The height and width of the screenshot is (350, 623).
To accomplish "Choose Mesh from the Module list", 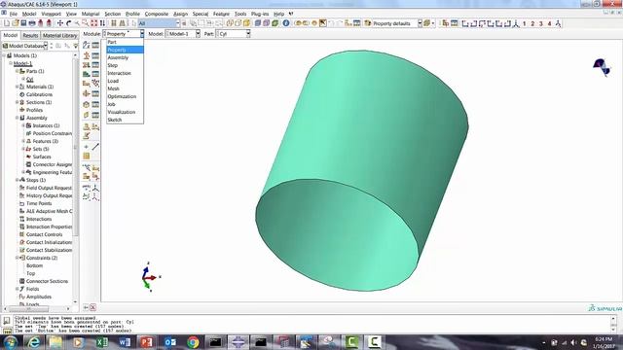I will click(125, 88).
